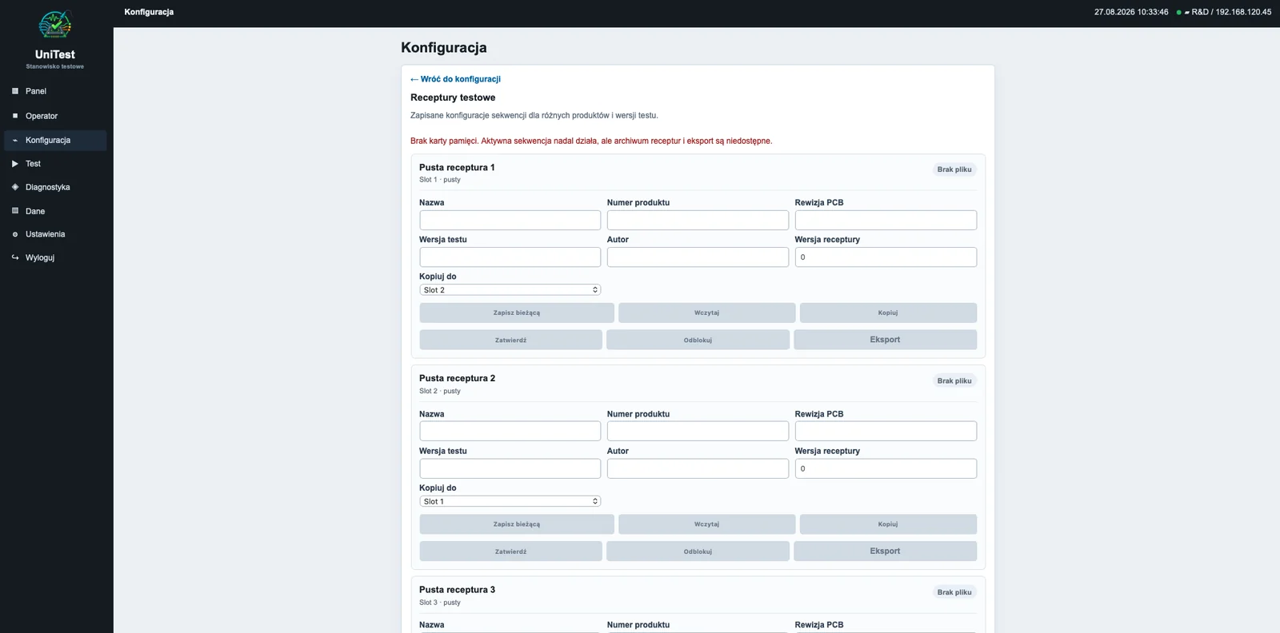The image size is (1280, 633).
Task: Click the 'Slot 1 · pusty' label
Action: click(x=440, y=180)
